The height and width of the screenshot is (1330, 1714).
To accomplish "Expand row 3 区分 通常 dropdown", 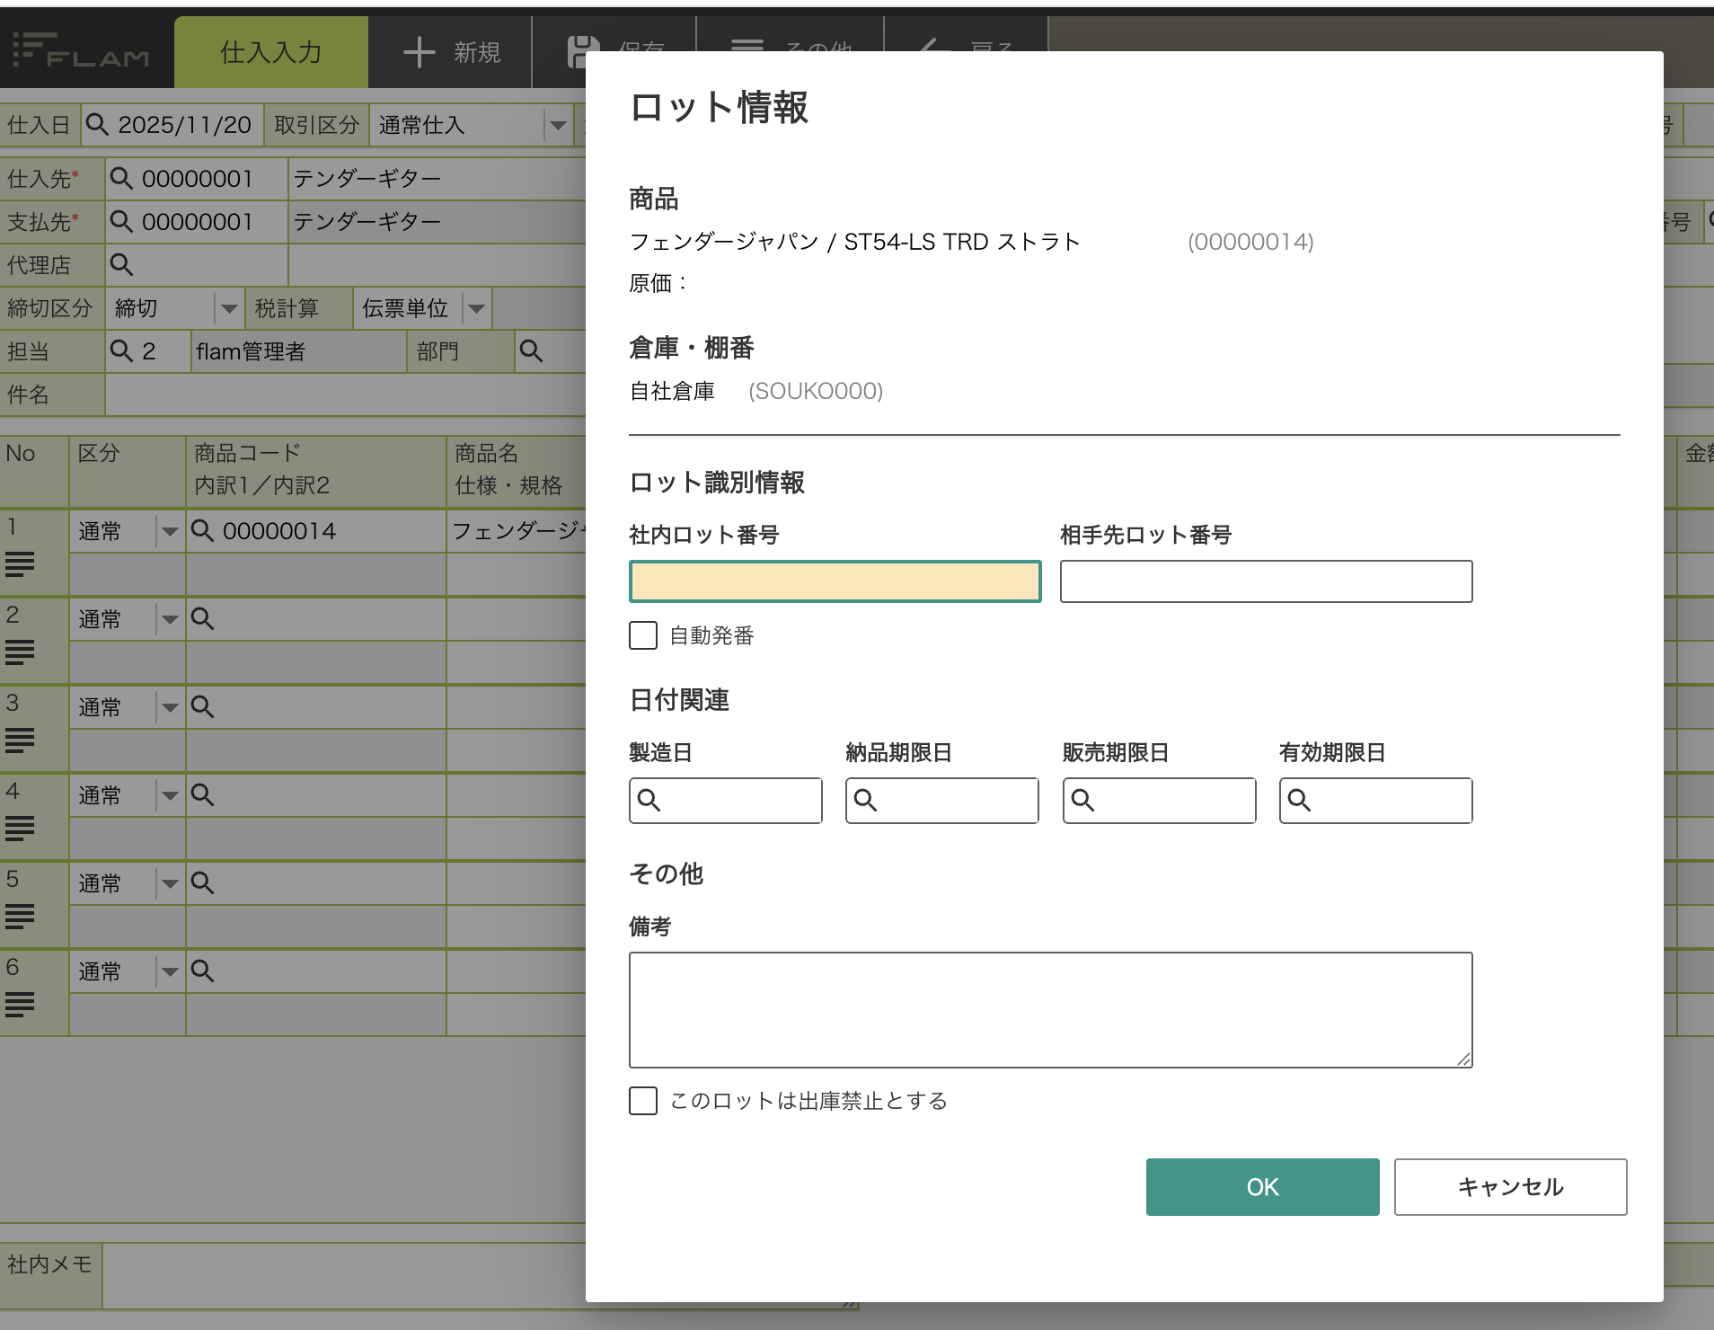I will (170, 707).
